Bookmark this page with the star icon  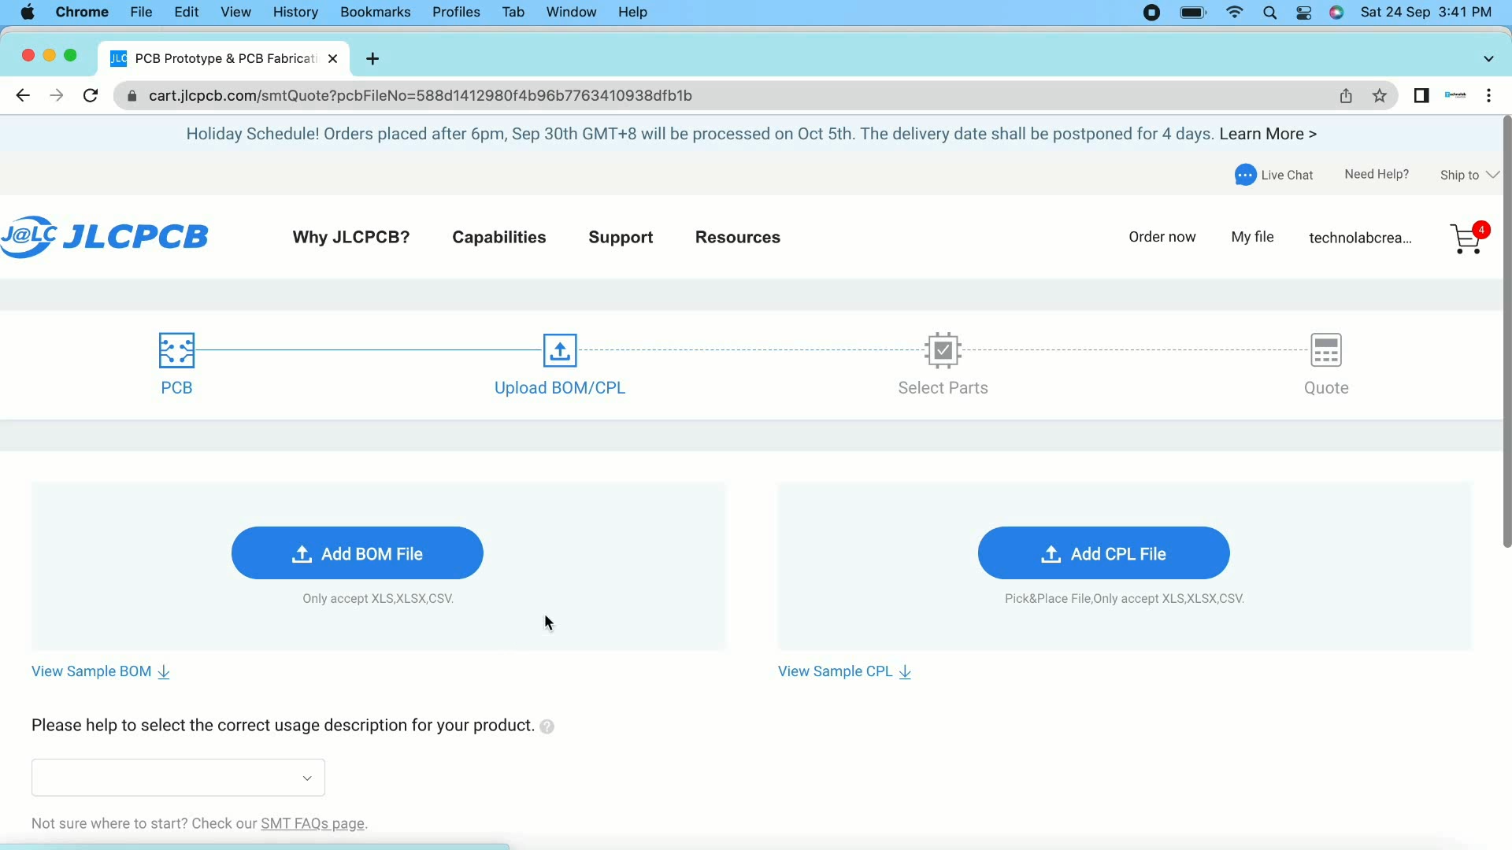pos(1380,95)
